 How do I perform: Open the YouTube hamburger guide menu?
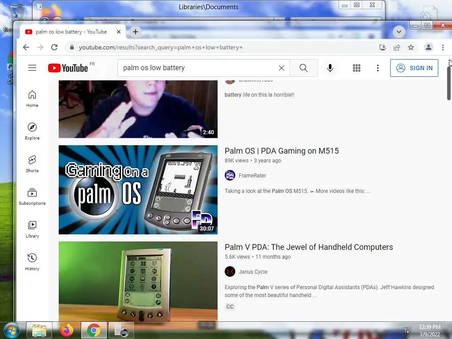[x=32, y=68]
